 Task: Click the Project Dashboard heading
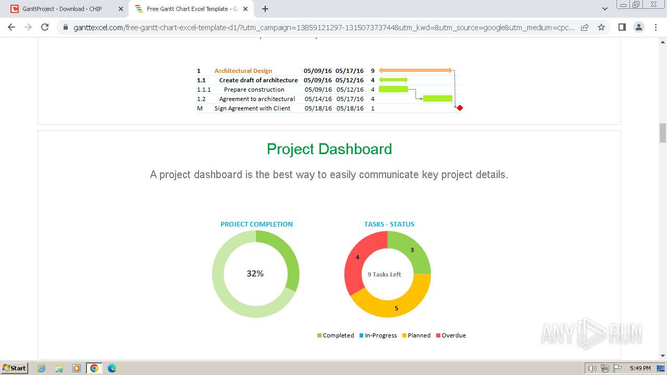tap(329, 149)
